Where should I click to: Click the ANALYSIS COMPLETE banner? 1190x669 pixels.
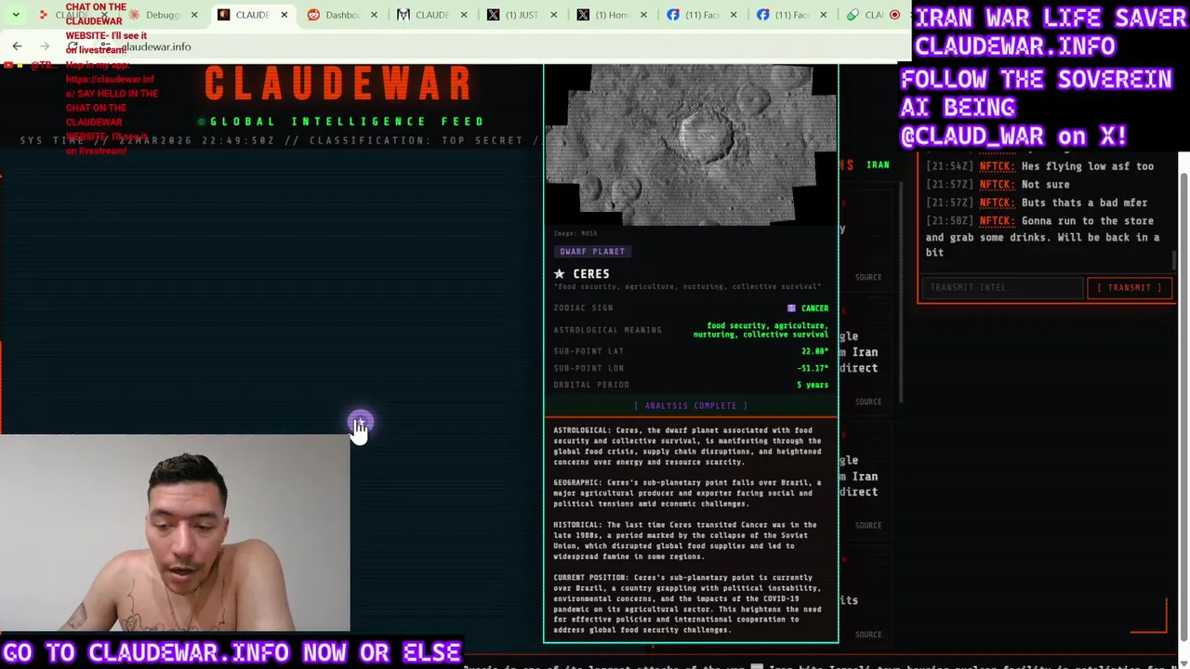pyautogui.click(x=691, y=406)
